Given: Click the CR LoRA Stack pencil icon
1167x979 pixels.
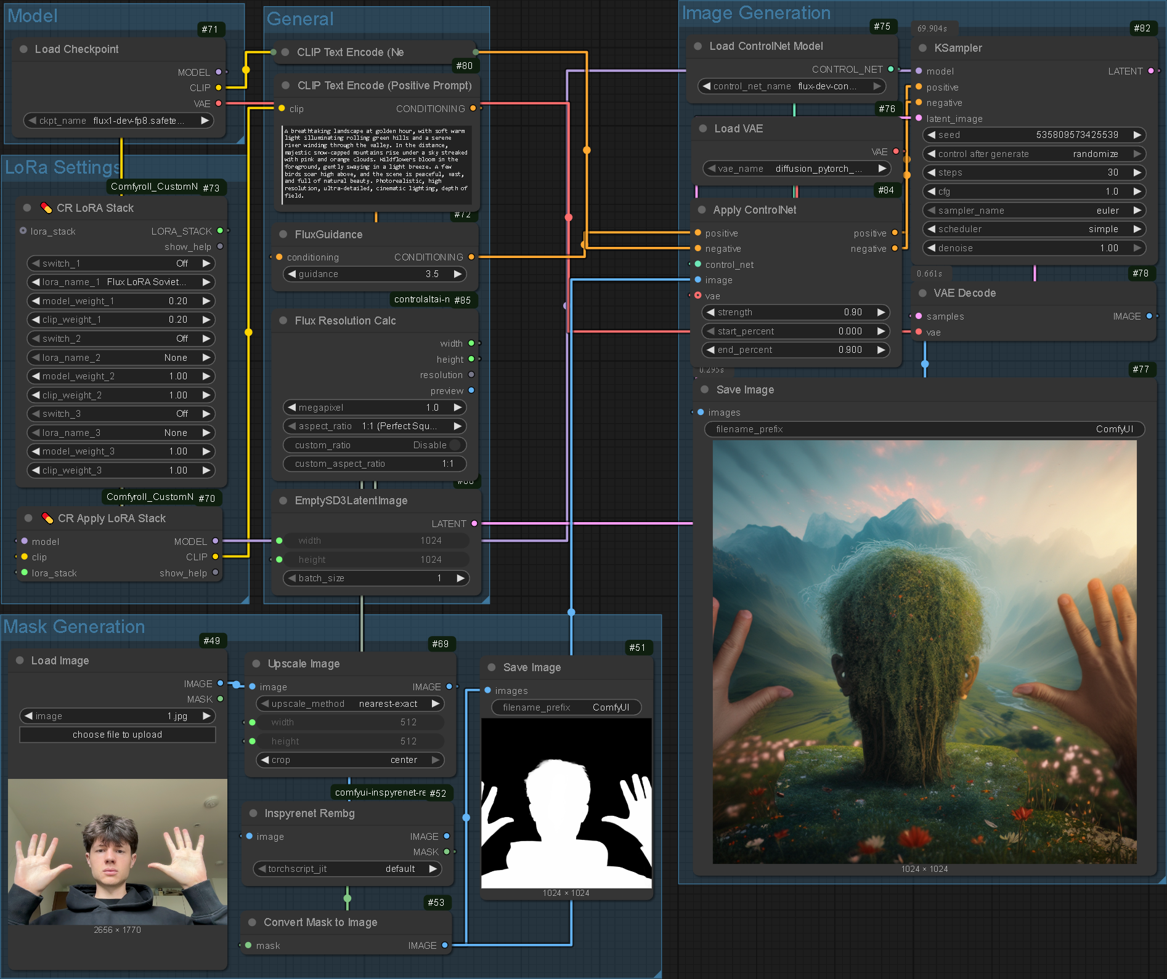Looking at the screenshot, I should (46, 208).
